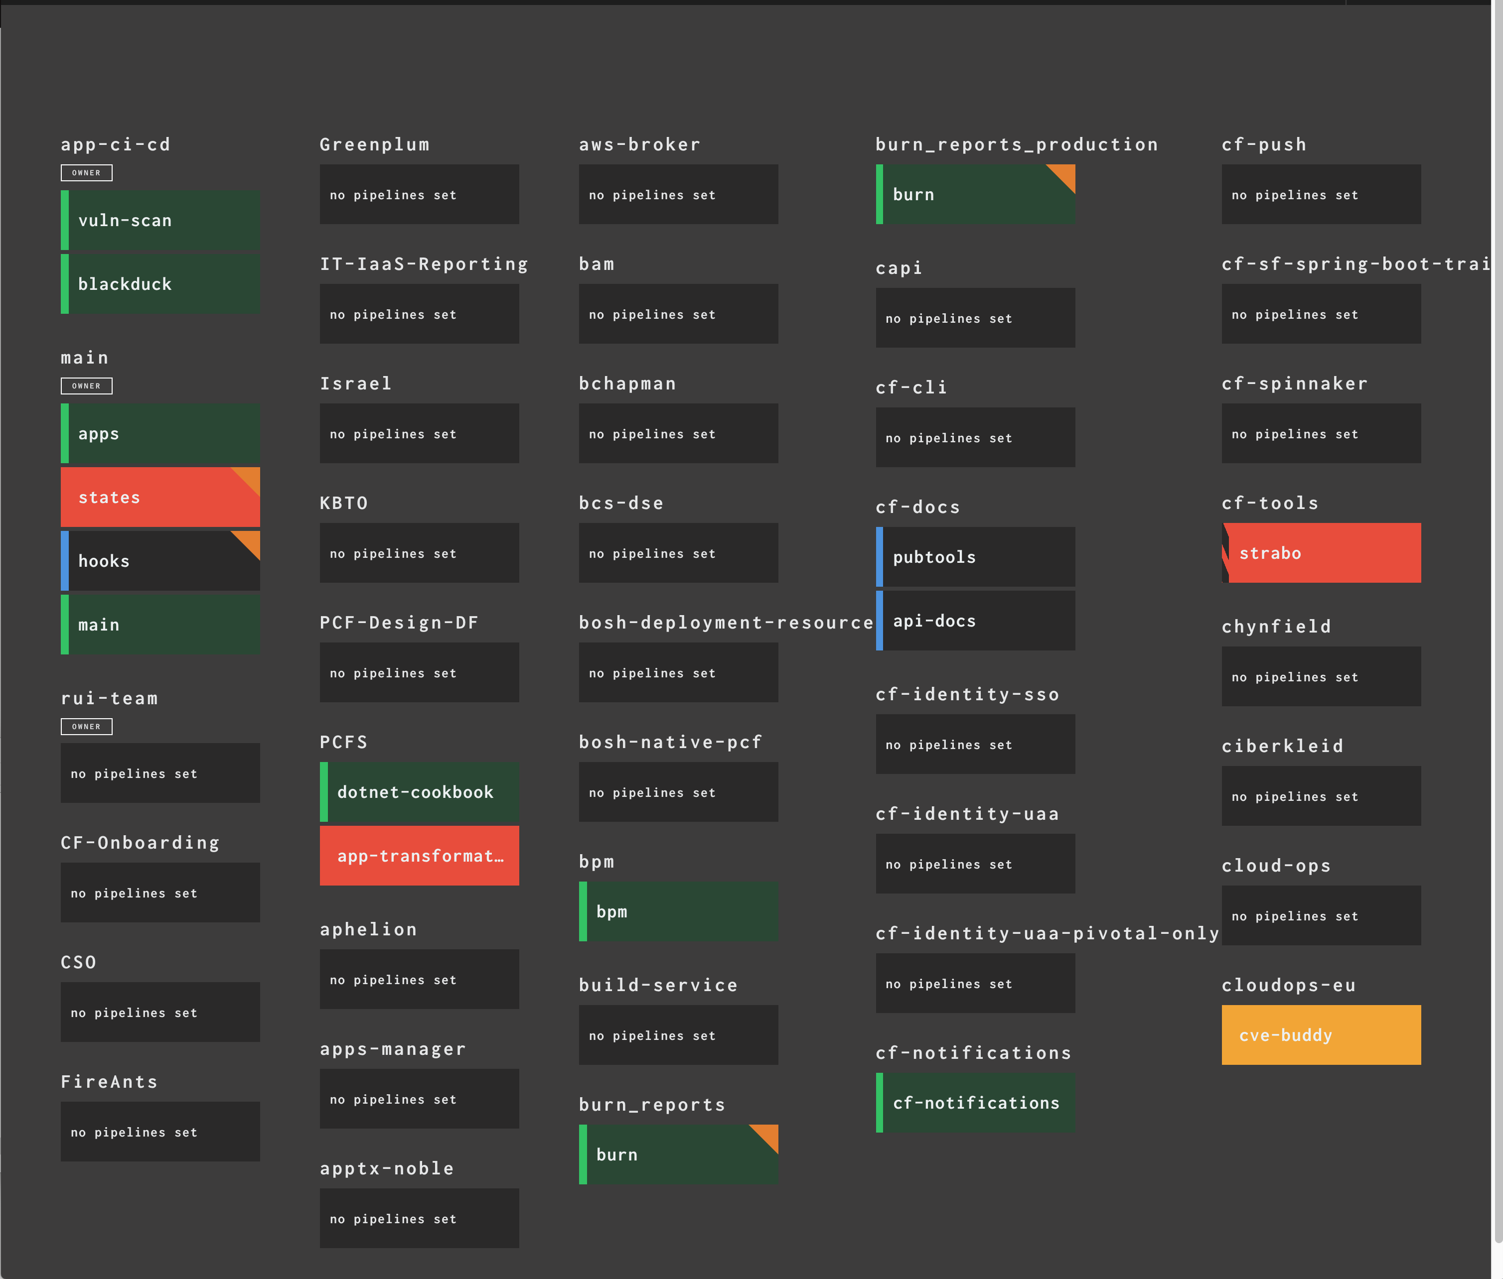1503x1279 pixels.
Task: Click the OWNER badge under app-ci-cd
Action: pyautogui.click(x=86, y=172)
